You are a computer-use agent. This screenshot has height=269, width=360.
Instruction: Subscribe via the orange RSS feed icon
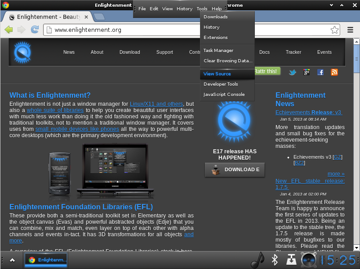tap(334, 72)
